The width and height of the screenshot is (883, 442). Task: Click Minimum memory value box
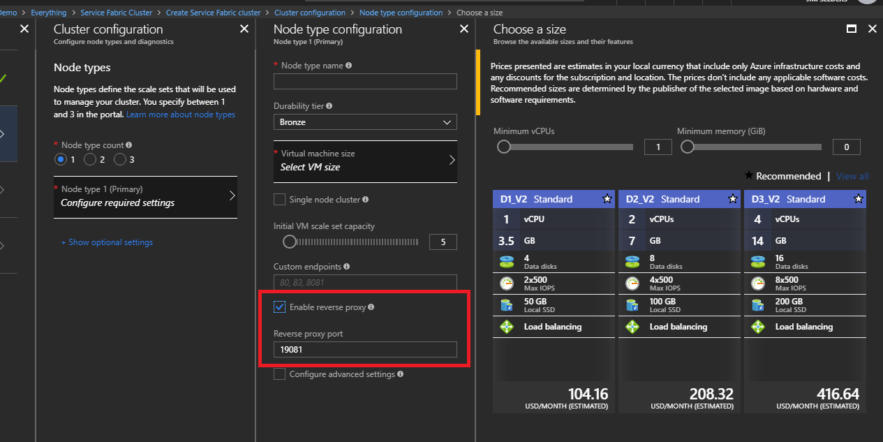(x=847, y=147)
